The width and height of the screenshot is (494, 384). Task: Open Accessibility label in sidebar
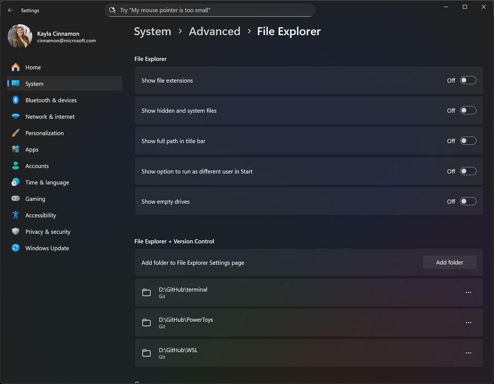tap(41, 215)
